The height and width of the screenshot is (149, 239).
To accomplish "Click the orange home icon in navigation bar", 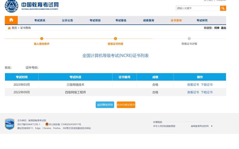I will coord(11,20).
